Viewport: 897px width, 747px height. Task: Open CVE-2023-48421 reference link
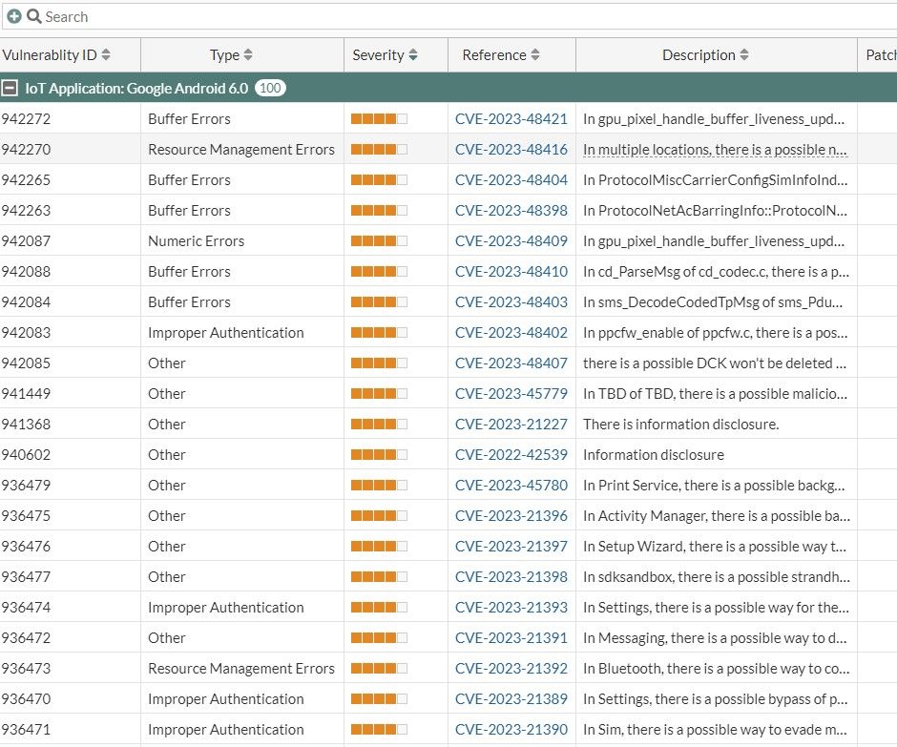(511, 119)
